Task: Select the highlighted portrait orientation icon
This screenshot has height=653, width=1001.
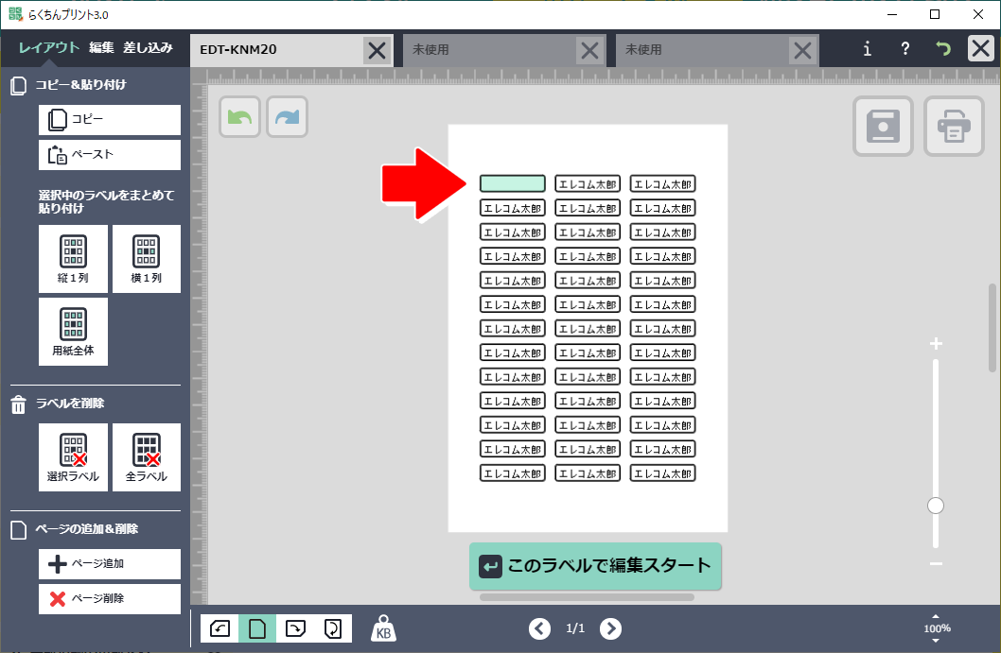Action: pyautogui.click(x=257, y=628)
